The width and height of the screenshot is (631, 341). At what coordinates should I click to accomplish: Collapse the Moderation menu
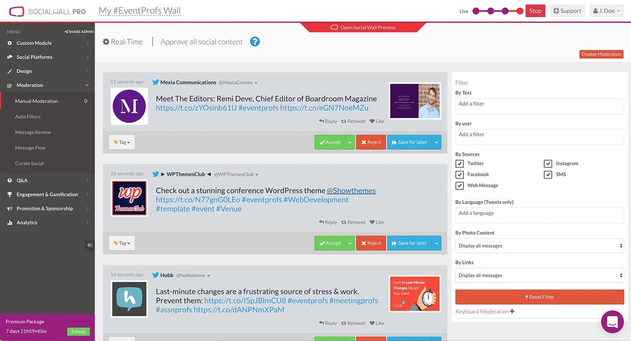tap(47, 85)
